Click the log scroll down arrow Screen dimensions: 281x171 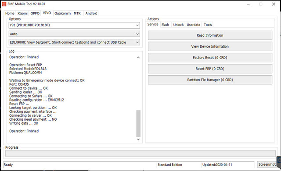point(138,139)
